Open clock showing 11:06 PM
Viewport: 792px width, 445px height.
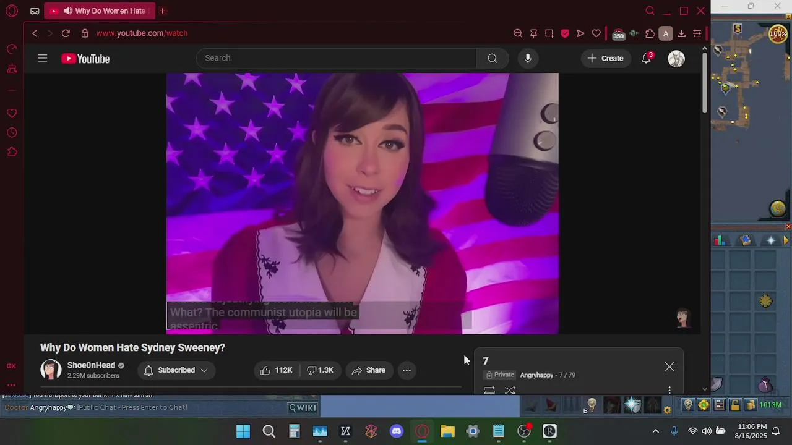(752, 431)
